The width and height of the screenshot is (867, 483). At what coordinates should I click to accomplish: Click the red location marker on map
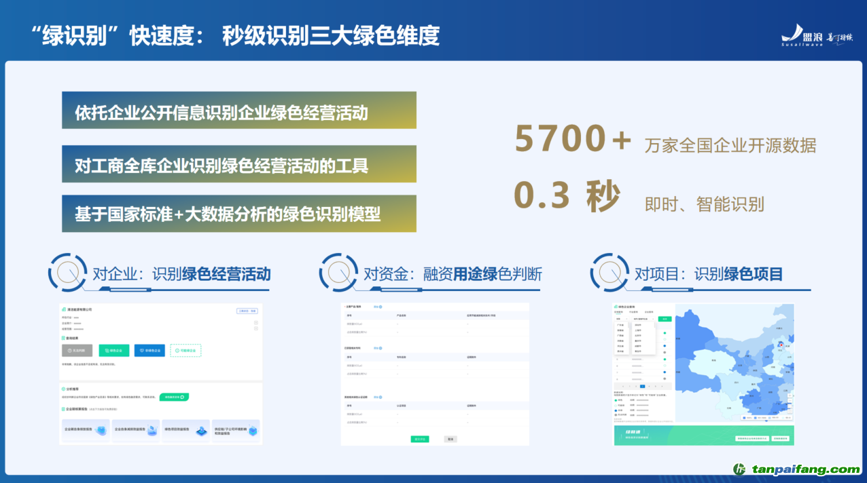click(x=780, y=345)
